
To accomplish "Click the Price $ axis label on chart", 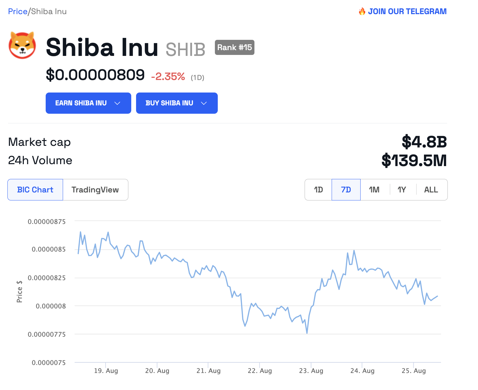I will [19, 291].
